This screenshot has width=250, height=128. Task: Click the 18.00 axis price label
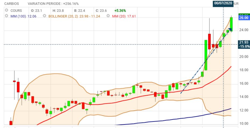tap(244, 70)
